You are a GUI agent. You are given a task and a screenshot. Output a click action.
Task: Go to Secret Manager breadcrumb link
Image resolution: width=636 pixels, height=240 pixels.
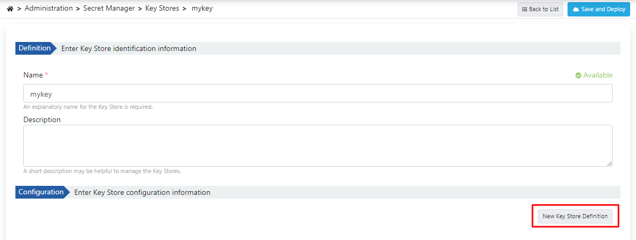[x=109, y=8]
